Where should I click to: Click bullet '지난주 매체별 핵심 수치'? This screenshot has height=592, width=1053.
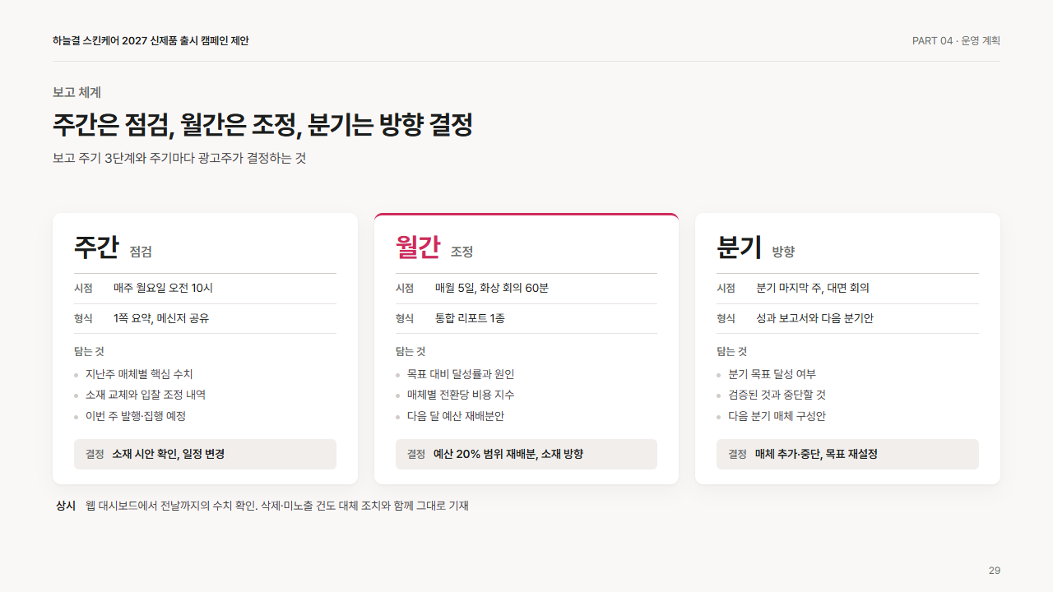pos(139,374)
